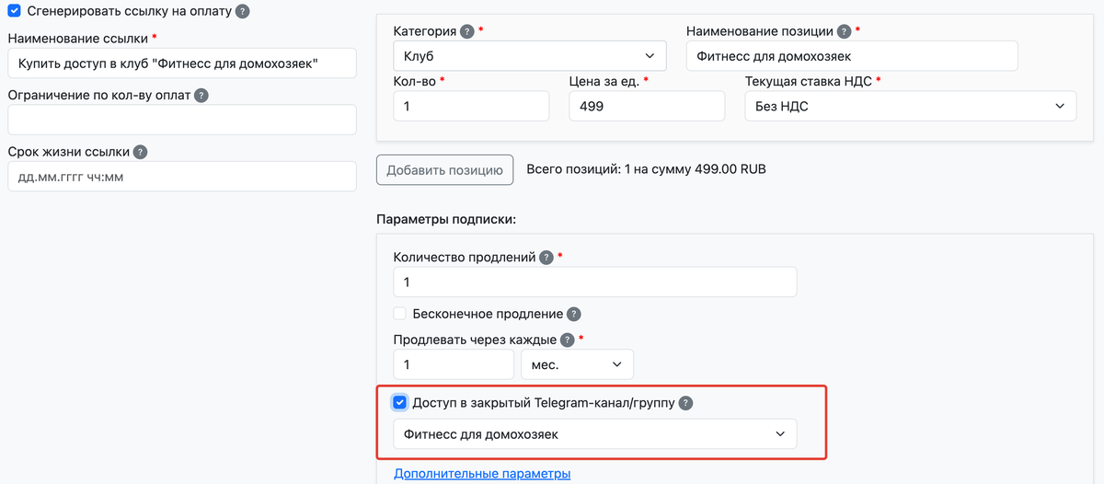Screen dimensions: 1104x484
Task: Open Telegram channel dropdown 'Фитнесс для домохозяек'
Action: [x=594, y=434]
